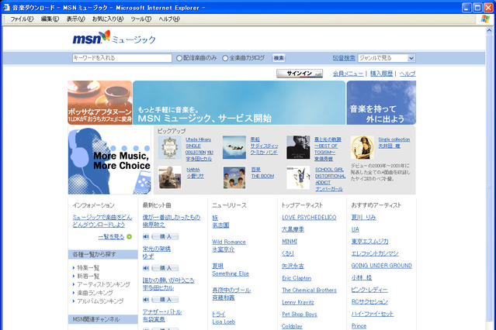
Task: Open the 東京エスムジカ artist link
Action: pos(369,242)
